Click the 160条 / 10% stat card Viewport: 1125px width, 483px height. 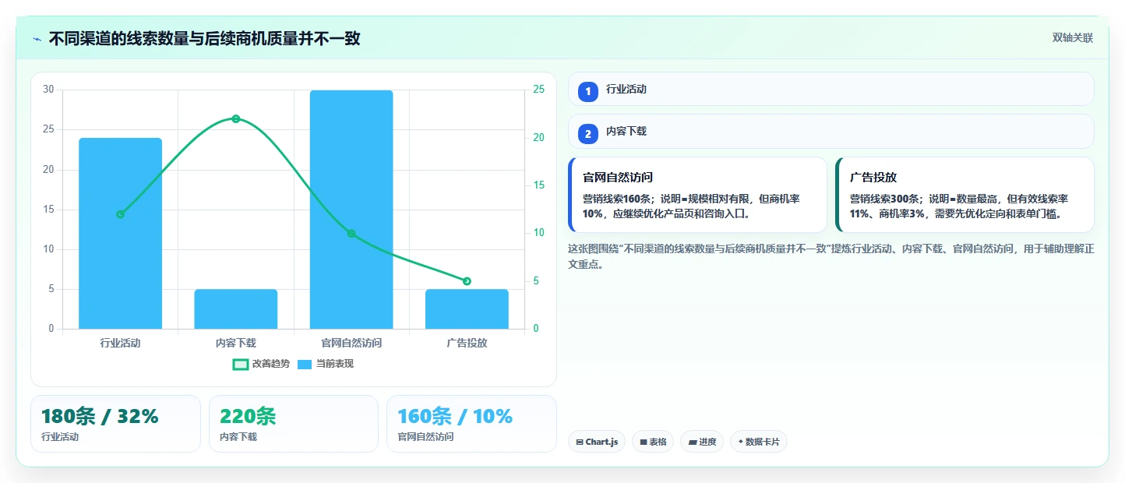471,424
